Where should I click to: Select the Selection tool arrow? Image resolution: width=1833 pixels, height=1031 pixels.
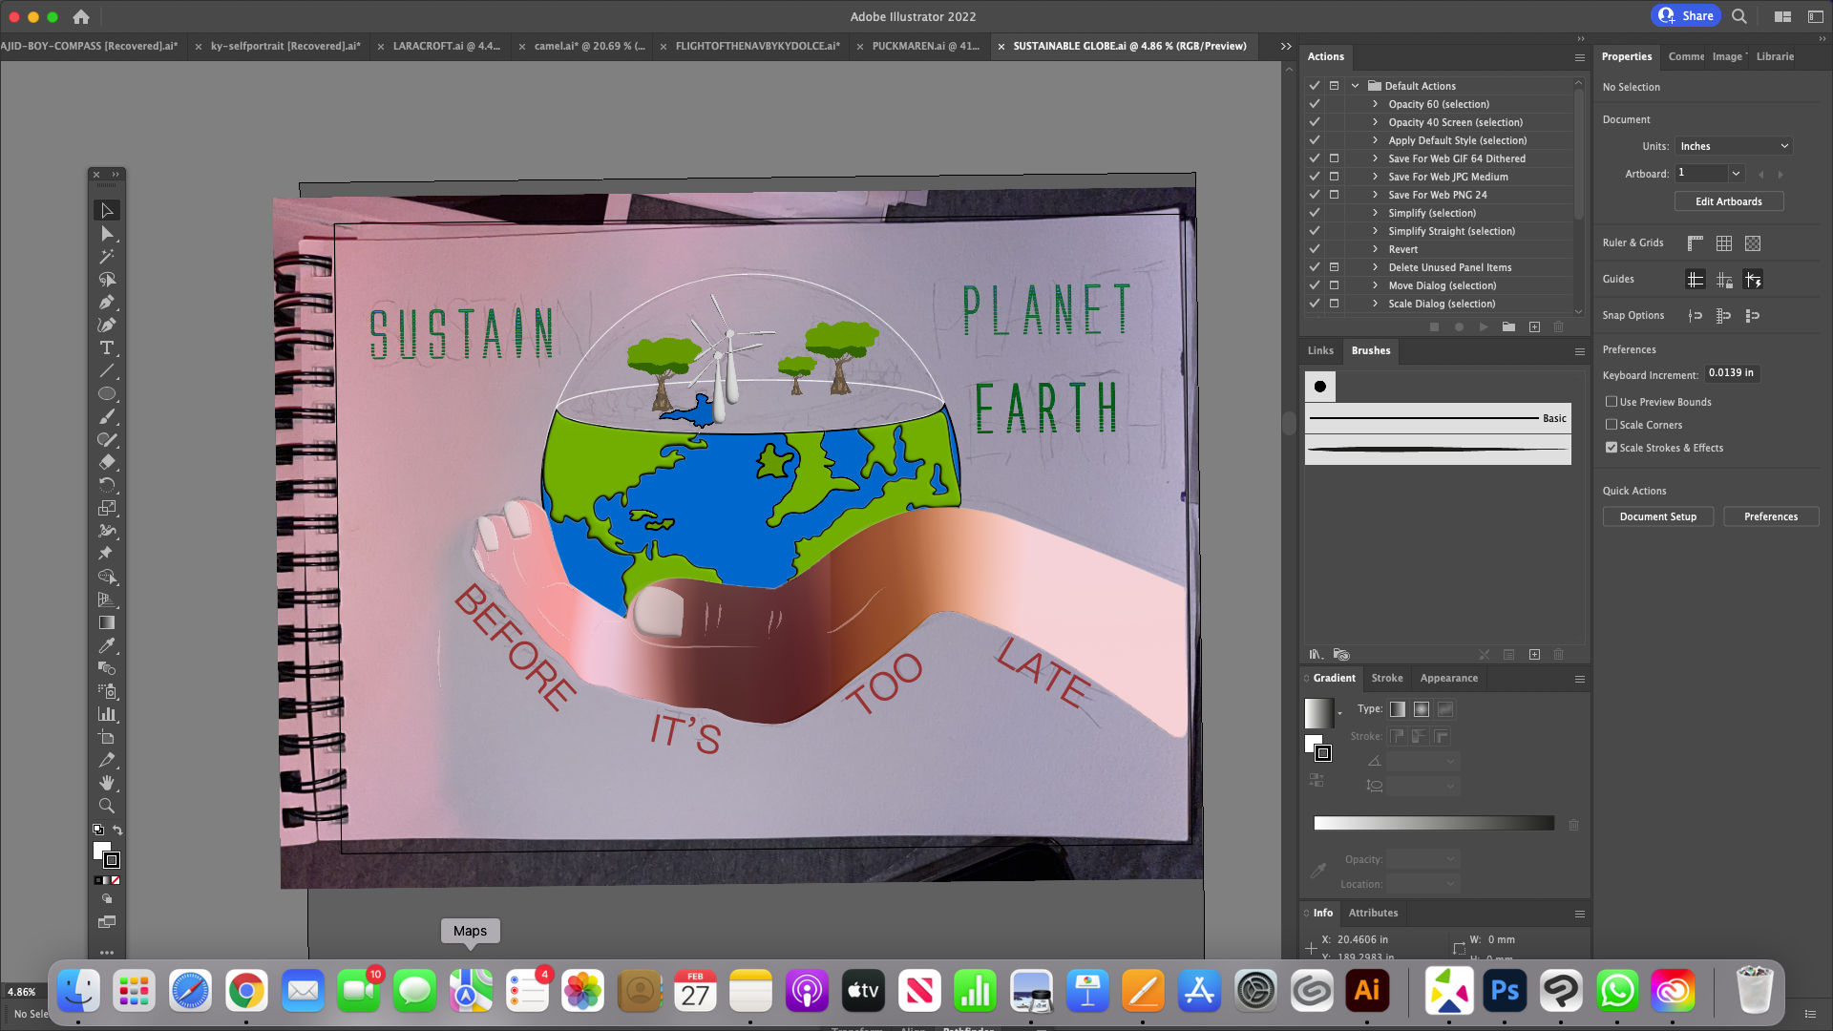coord(107,210)
